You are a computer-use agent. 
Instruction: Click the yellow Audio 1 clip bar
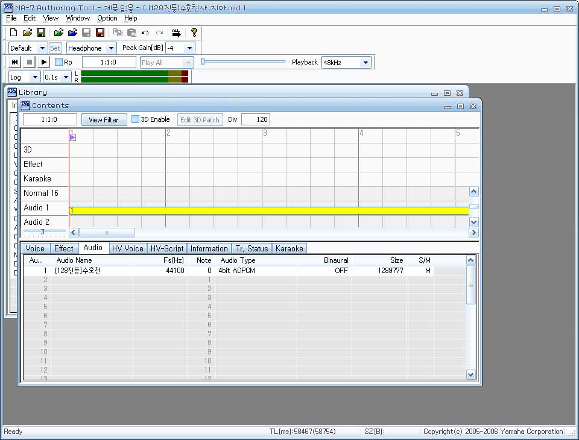coord(269,211)
